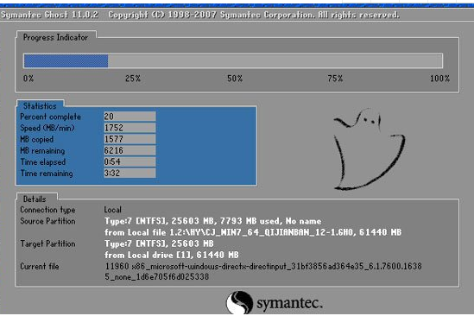Screen dimensions: 474x316
Task: Click the Time remaining label
Action: tap(47, 174)
